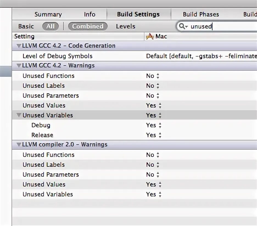Select GCC 4.2 Unused Functions setting name

click(x=49, y=76)
